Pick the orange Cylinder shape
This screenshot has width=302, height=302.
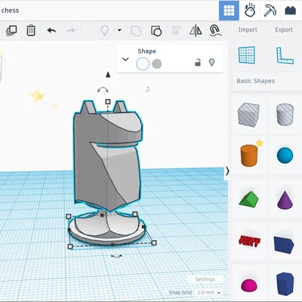point(249,156)
